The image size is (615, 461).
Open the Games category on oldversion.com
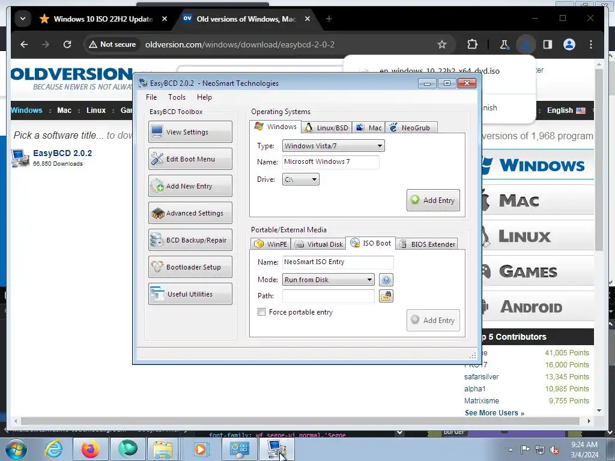point(538,272)
